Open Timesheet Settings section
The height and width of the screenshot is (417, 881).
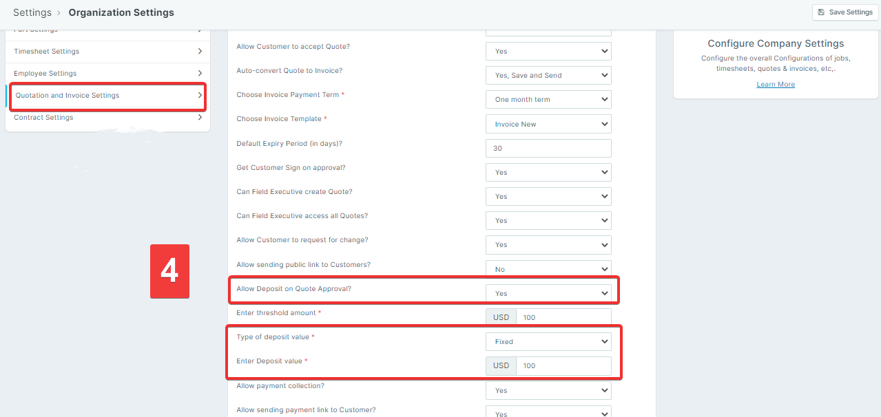click(47, 52)
